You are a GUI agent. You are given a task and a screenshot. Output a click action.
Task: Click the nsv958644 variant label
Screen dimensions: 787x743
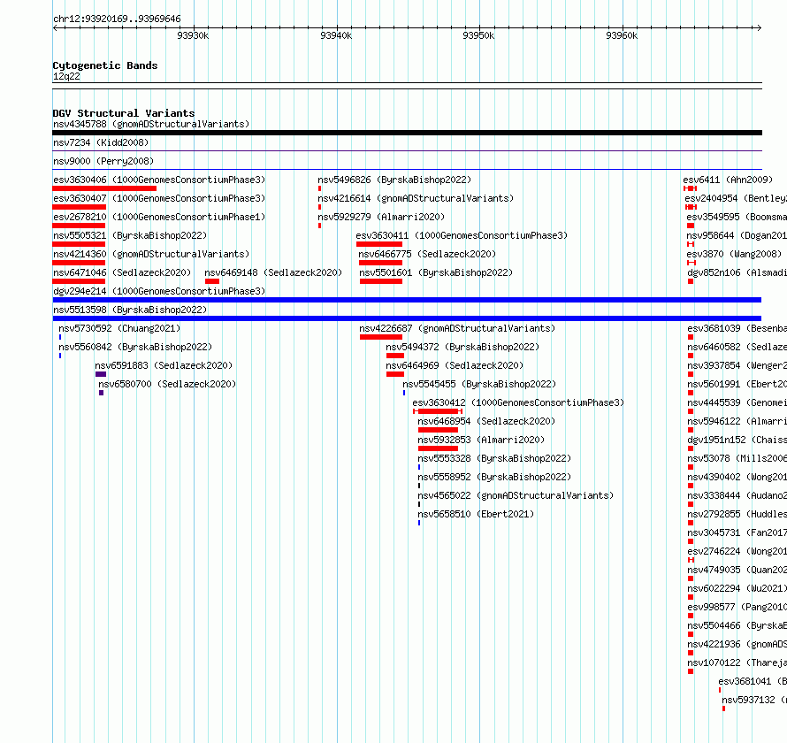tap(737, 235)
